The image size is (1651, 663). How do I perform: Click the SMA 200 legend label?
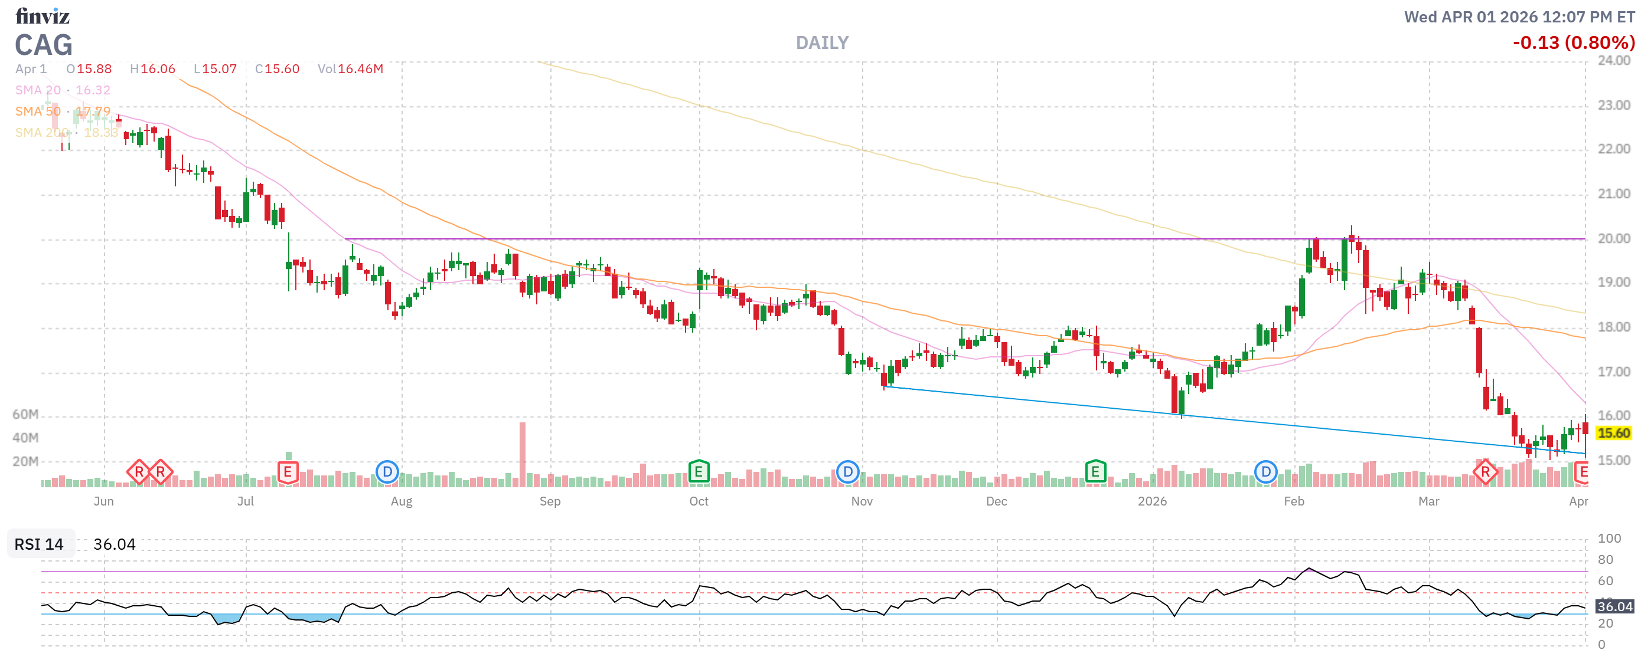click(x=42, y=133)
